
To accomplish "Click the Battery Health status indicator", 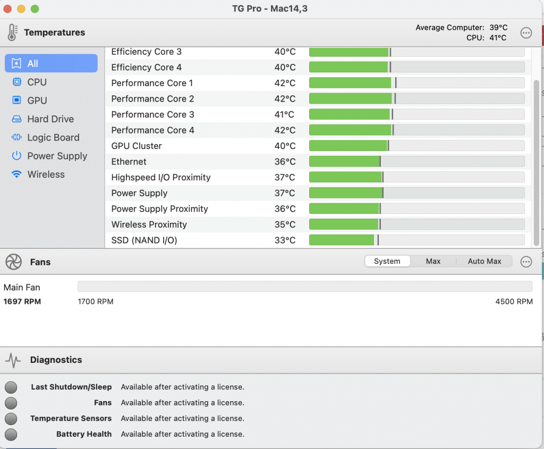I will pos(11,434).
